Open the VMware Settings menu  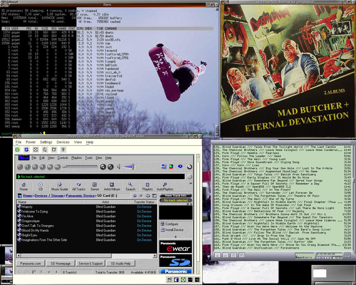pos(46,142)
